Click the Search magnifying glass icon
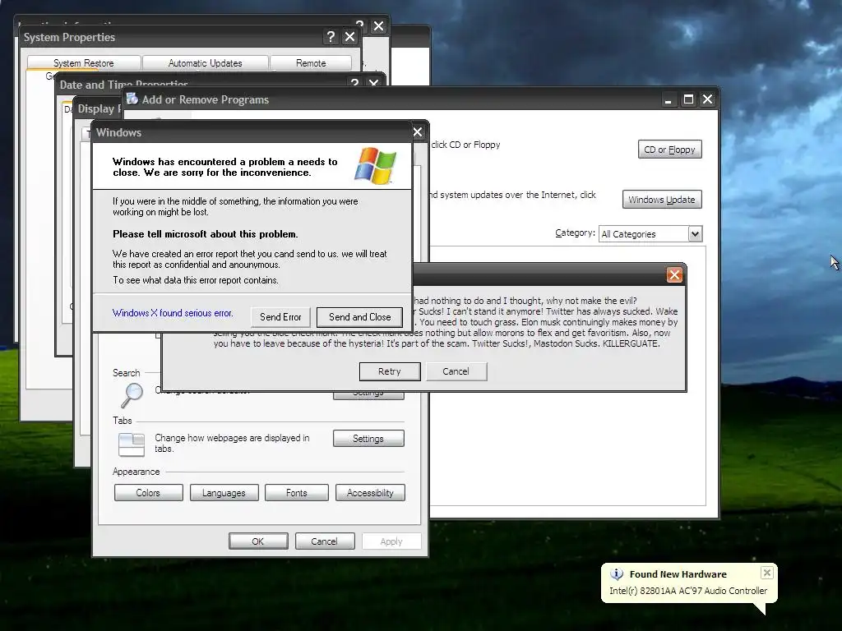842x631 pixels. [x=132, y=395]
